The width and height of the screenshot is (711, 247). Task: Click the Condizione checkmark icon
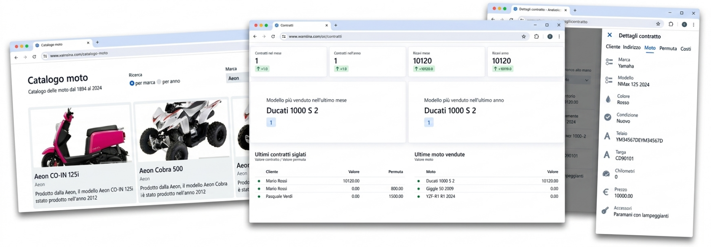click(x=608, y=117)
